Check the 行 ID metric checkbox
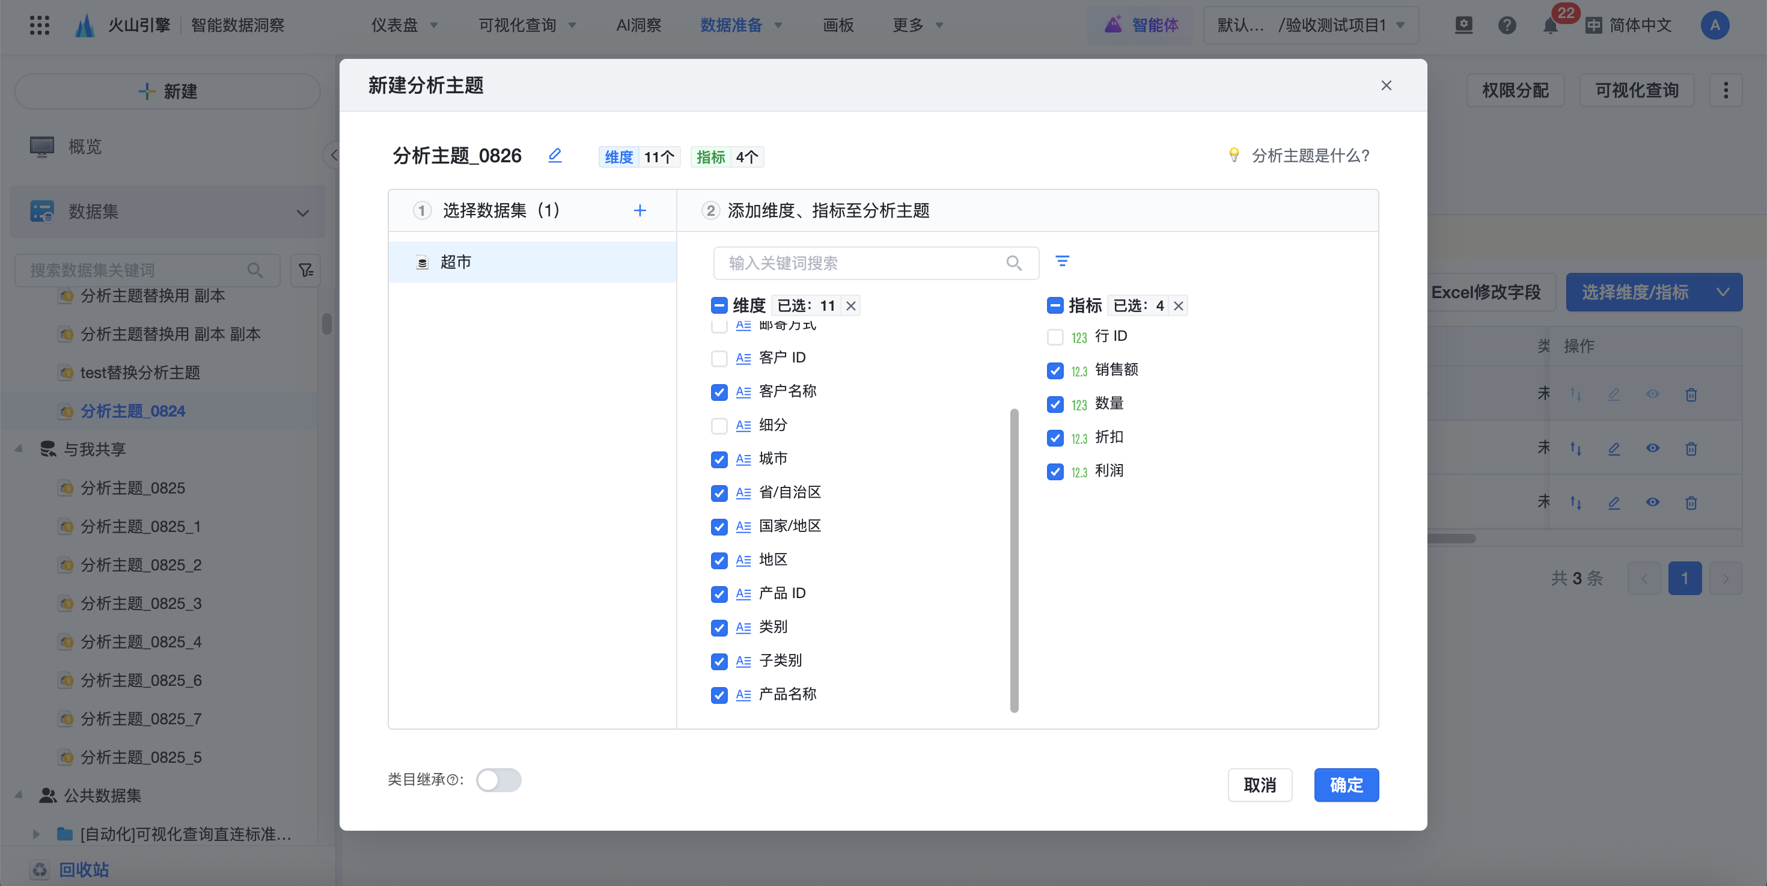The image size is (1767, 886). (1055, 337)
